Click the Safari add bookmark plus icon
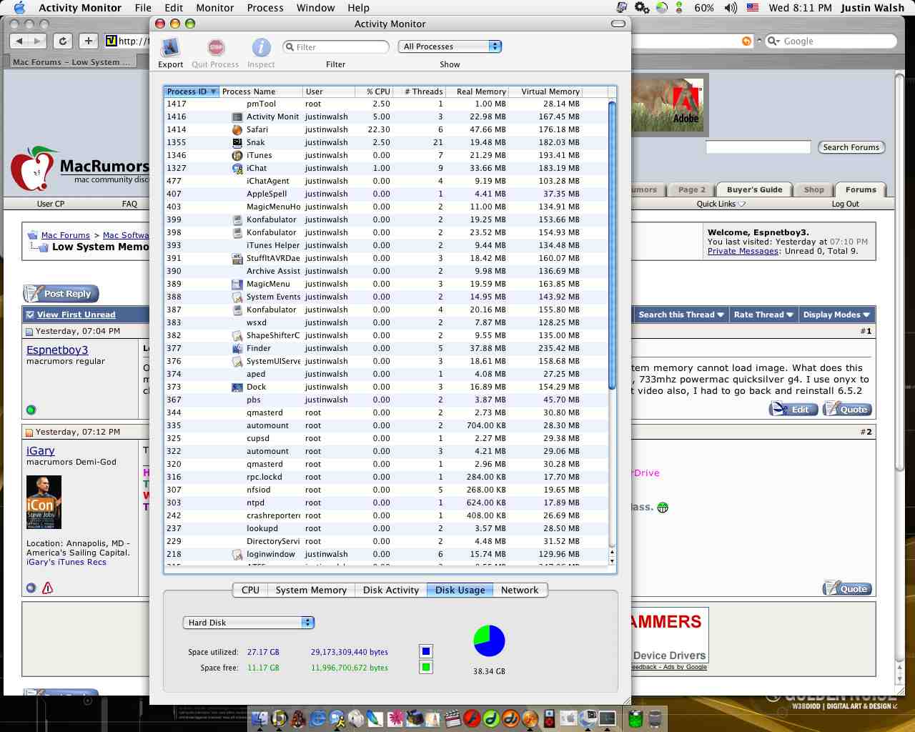The width and height of the screenshot is (915, 732). pos(88,41)
